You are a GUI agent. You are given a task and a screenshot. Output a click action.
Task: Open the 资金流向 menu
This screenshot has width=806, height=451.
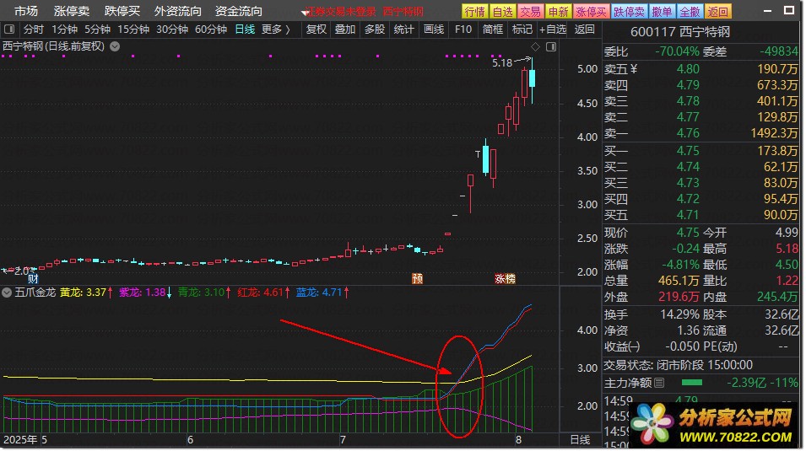[x=239, y=11]
